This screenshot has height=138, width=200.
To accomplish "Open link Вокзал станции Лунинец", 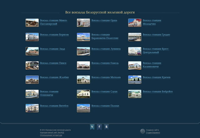I will (x=106, y=49).
